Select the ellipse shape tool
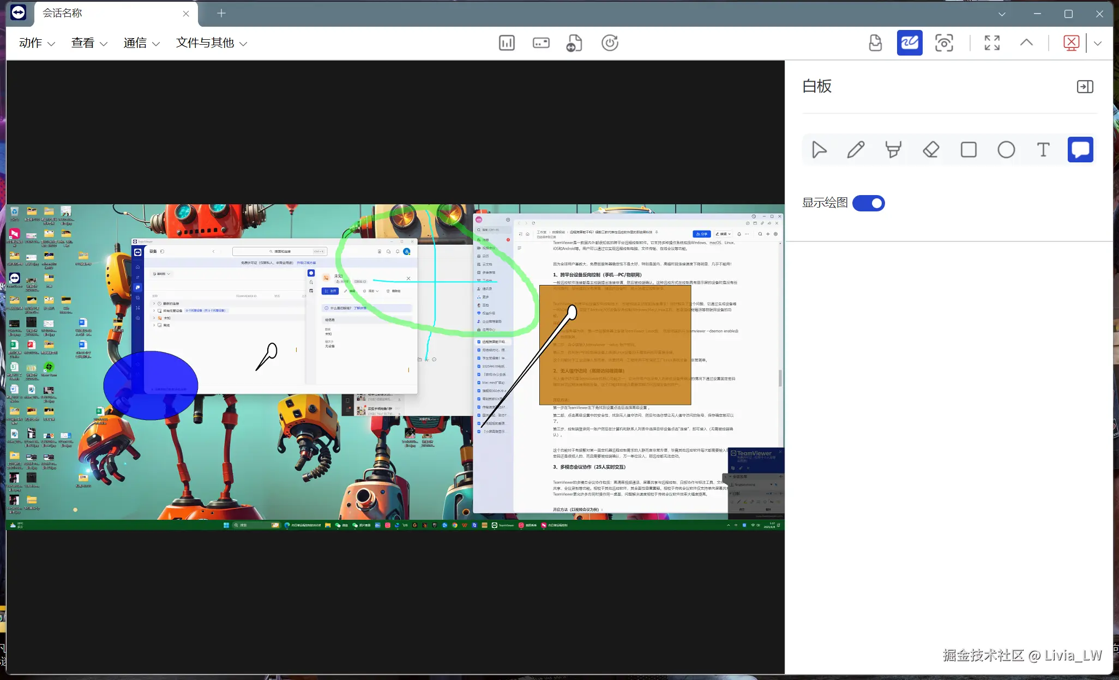This screenshot has width=1119, height=680. pyautogui.click(x=1006, y=149)
